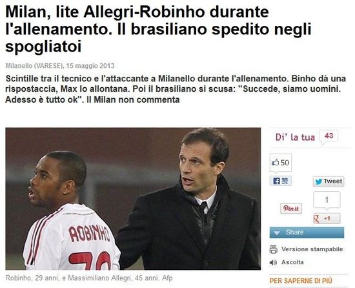
Task: Click the Facebook share icon
Action: click(x=280, y=181)
